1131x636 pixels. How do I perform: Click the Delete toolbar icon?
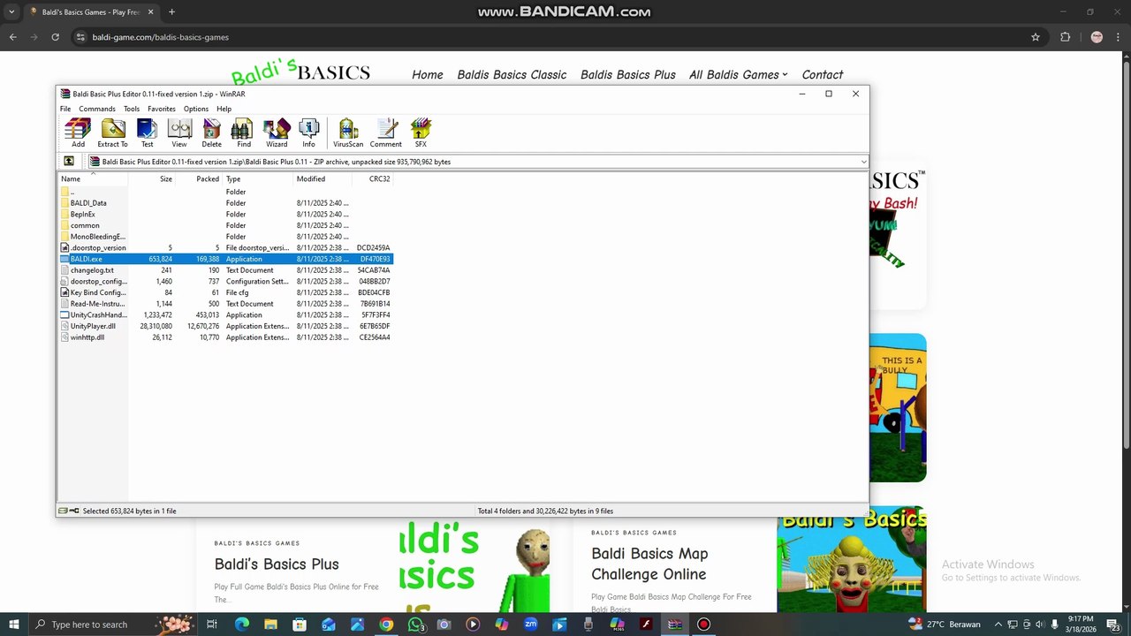click(x=211, y=132)
